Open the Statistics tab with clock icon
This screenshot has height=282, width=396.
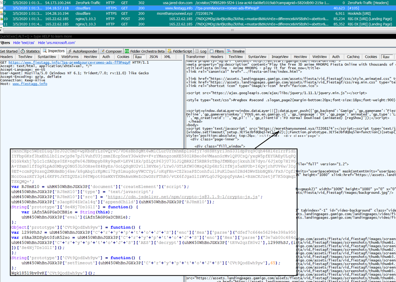[x=30, y=51]
